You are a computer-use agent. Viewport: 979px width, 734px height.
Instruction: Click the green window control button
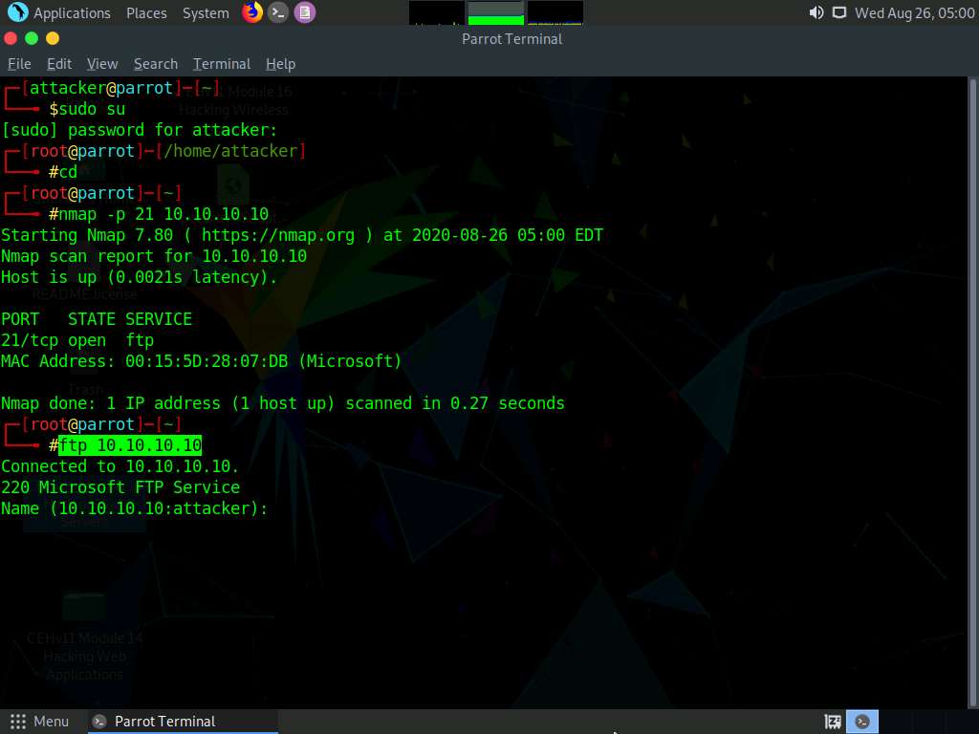coord(32,38)
